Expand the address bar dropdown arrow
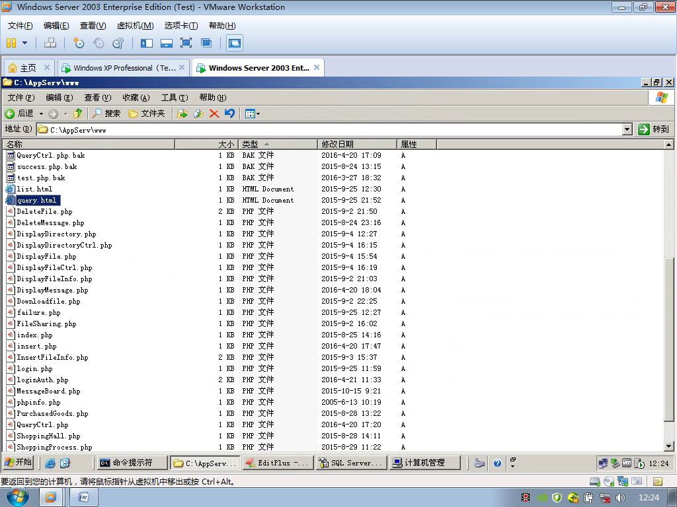The width and height of the screenshot is (677, 507). (x=627, y=129)
